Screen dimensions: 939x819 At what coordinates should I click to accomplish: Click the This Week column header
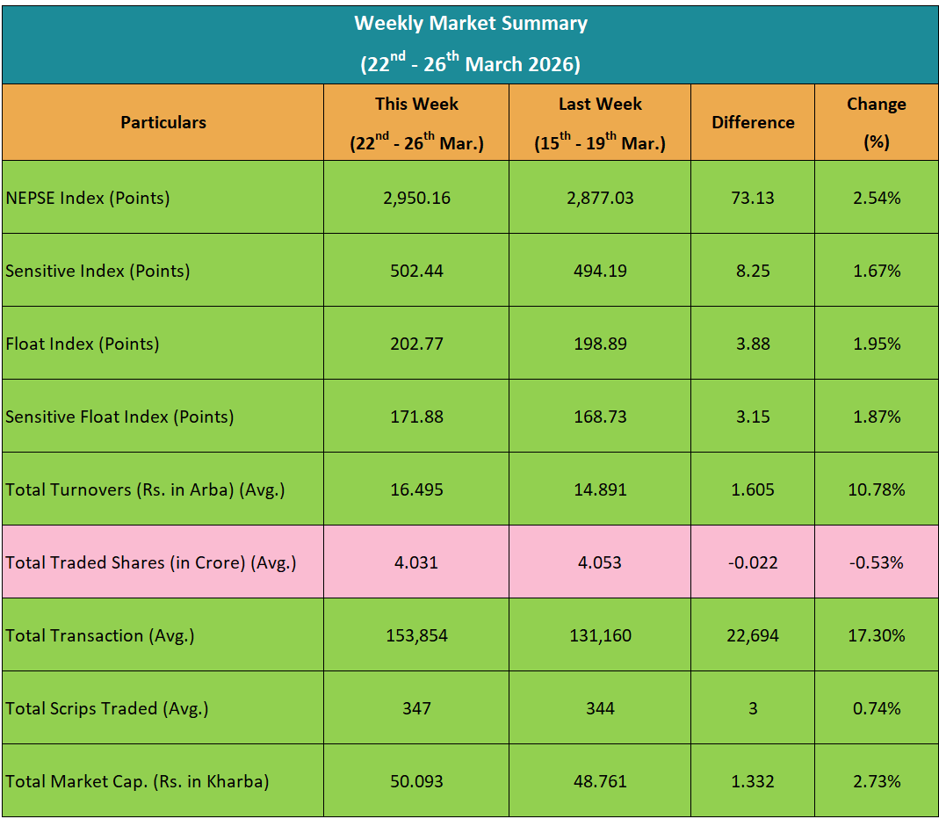pyautogui.click(x=416, y=122)
